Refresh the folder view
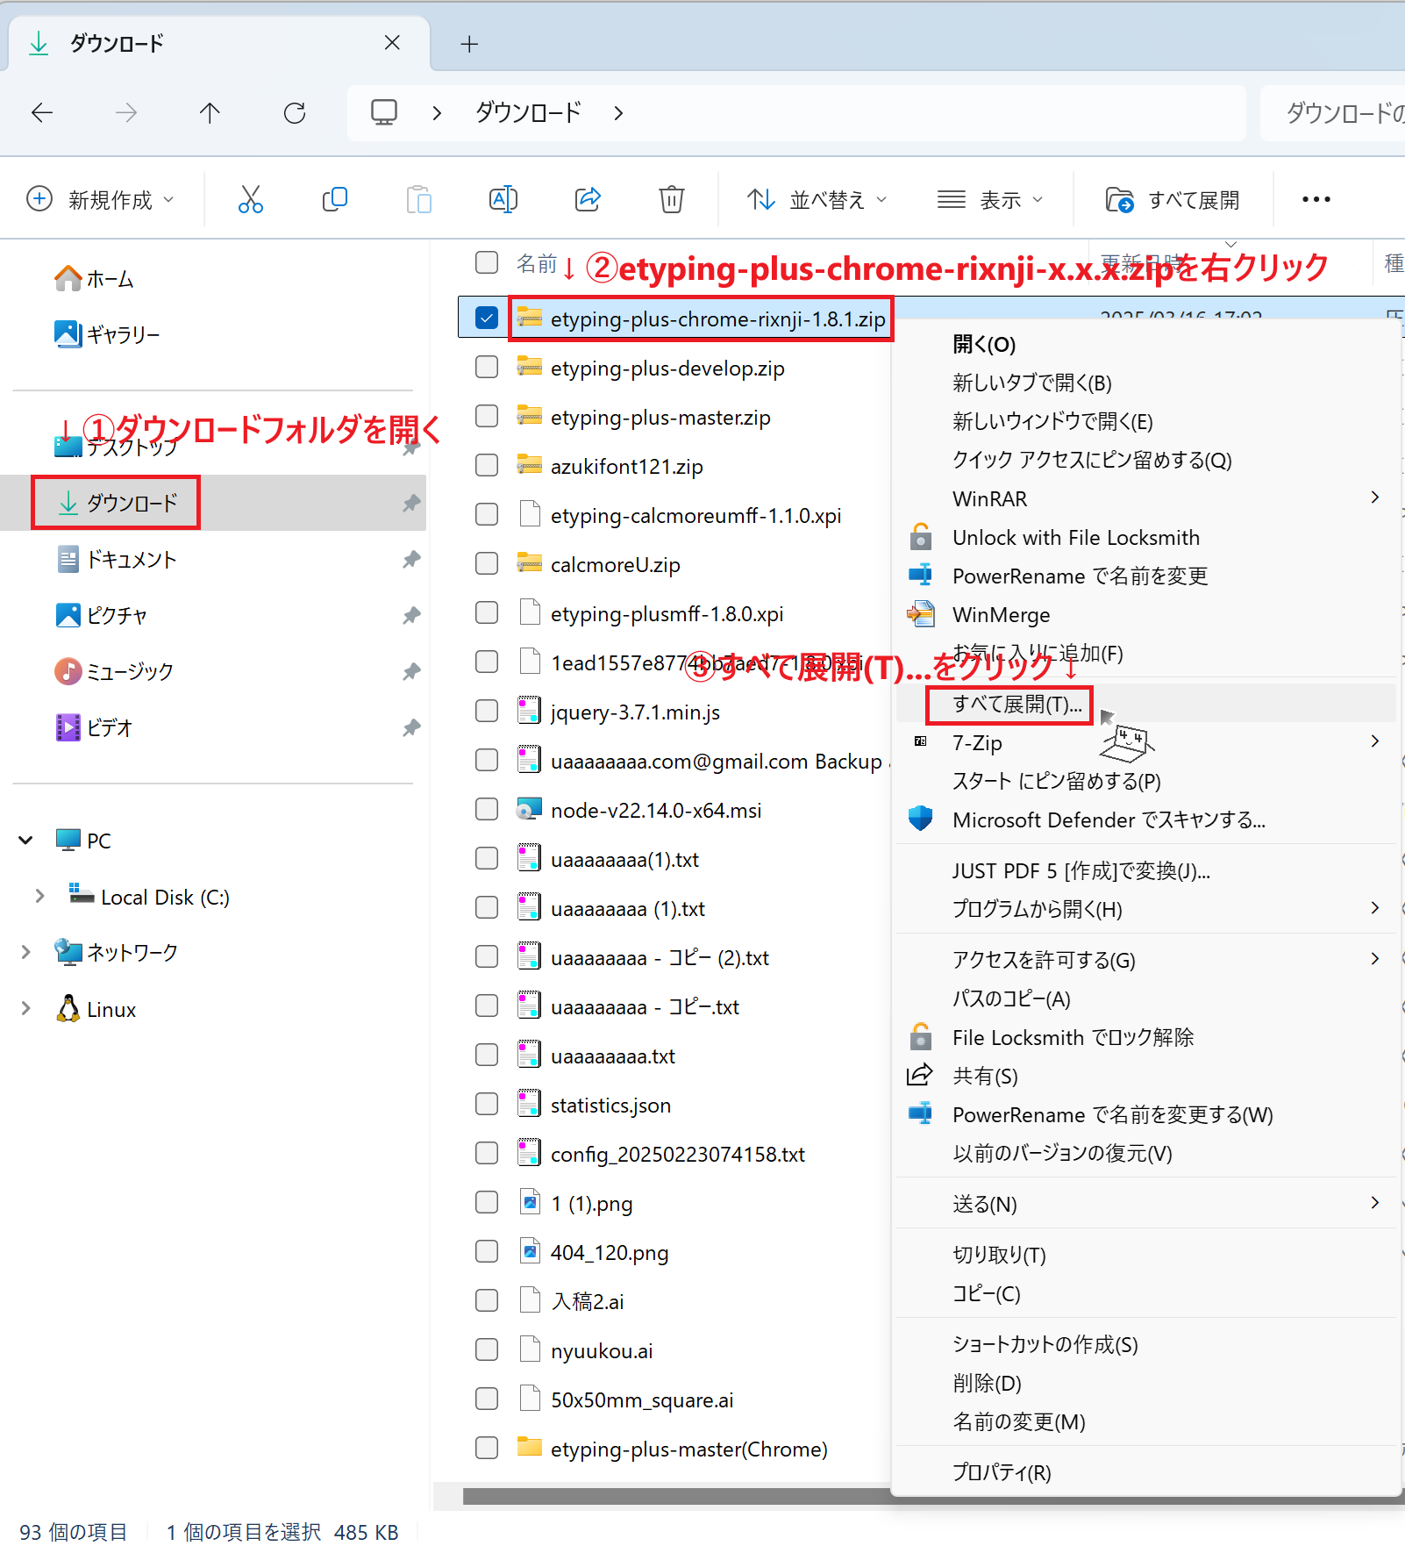Screen dimensions: 1405x1546 click(295, 112)
